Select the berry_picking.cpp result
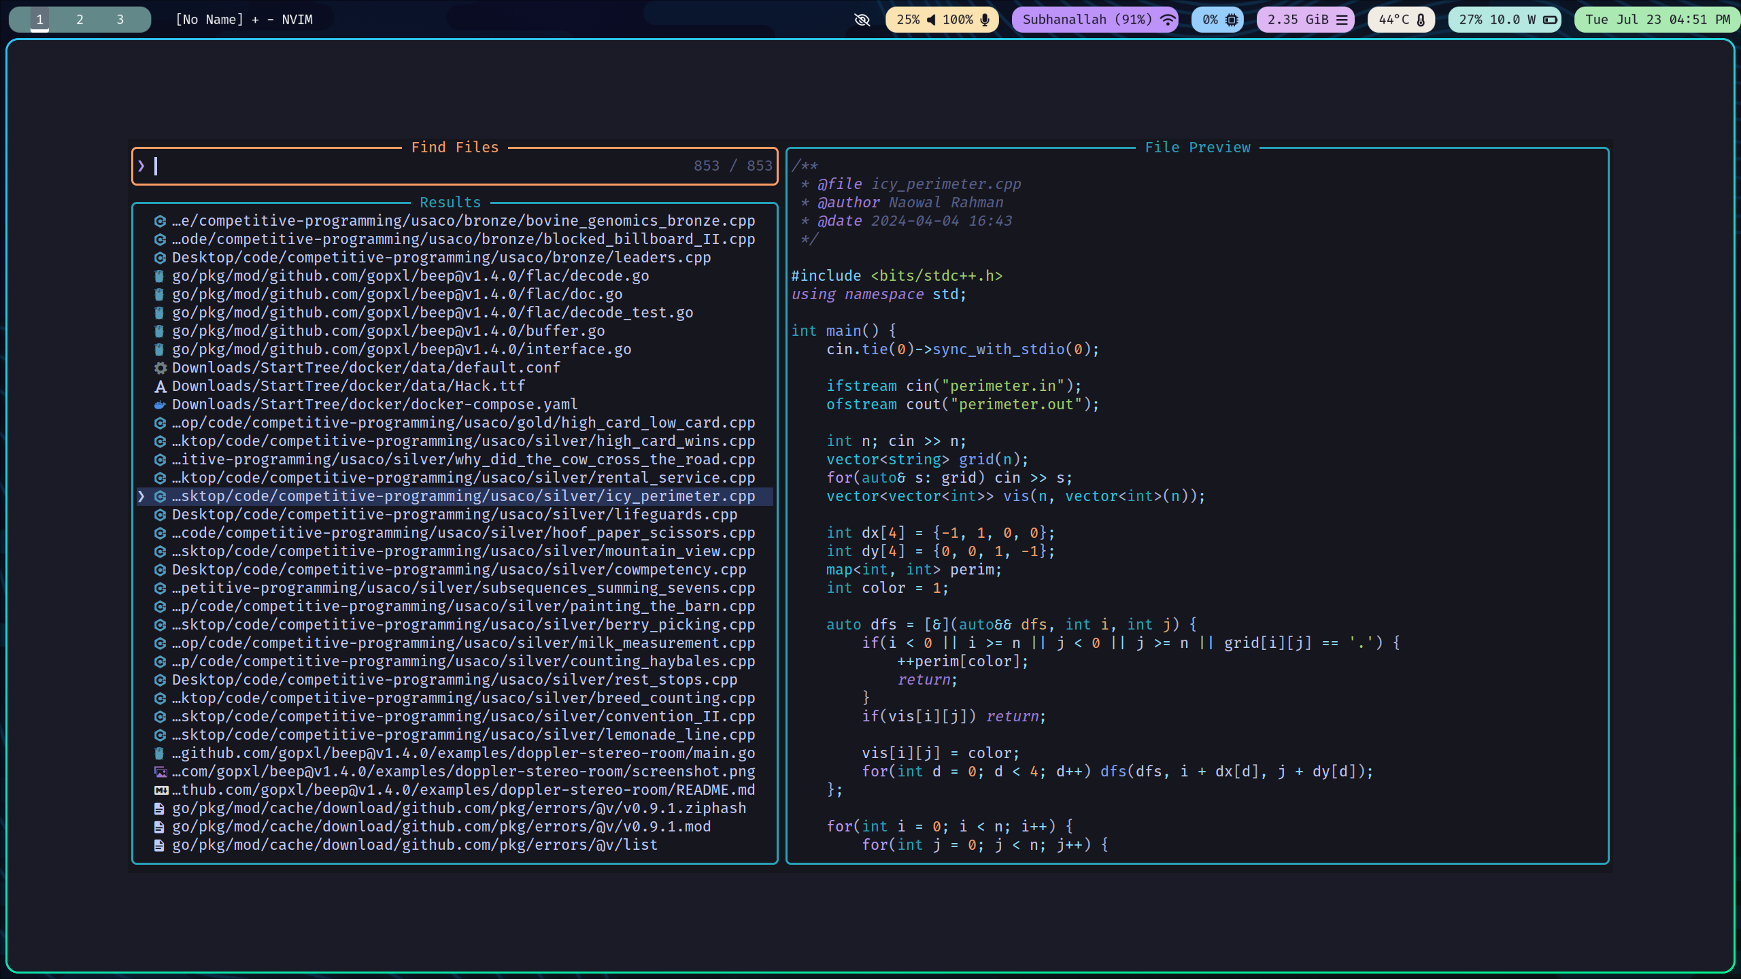This screenshot has height=979, width=1741. pyautogui.click(x=454, y=625)
